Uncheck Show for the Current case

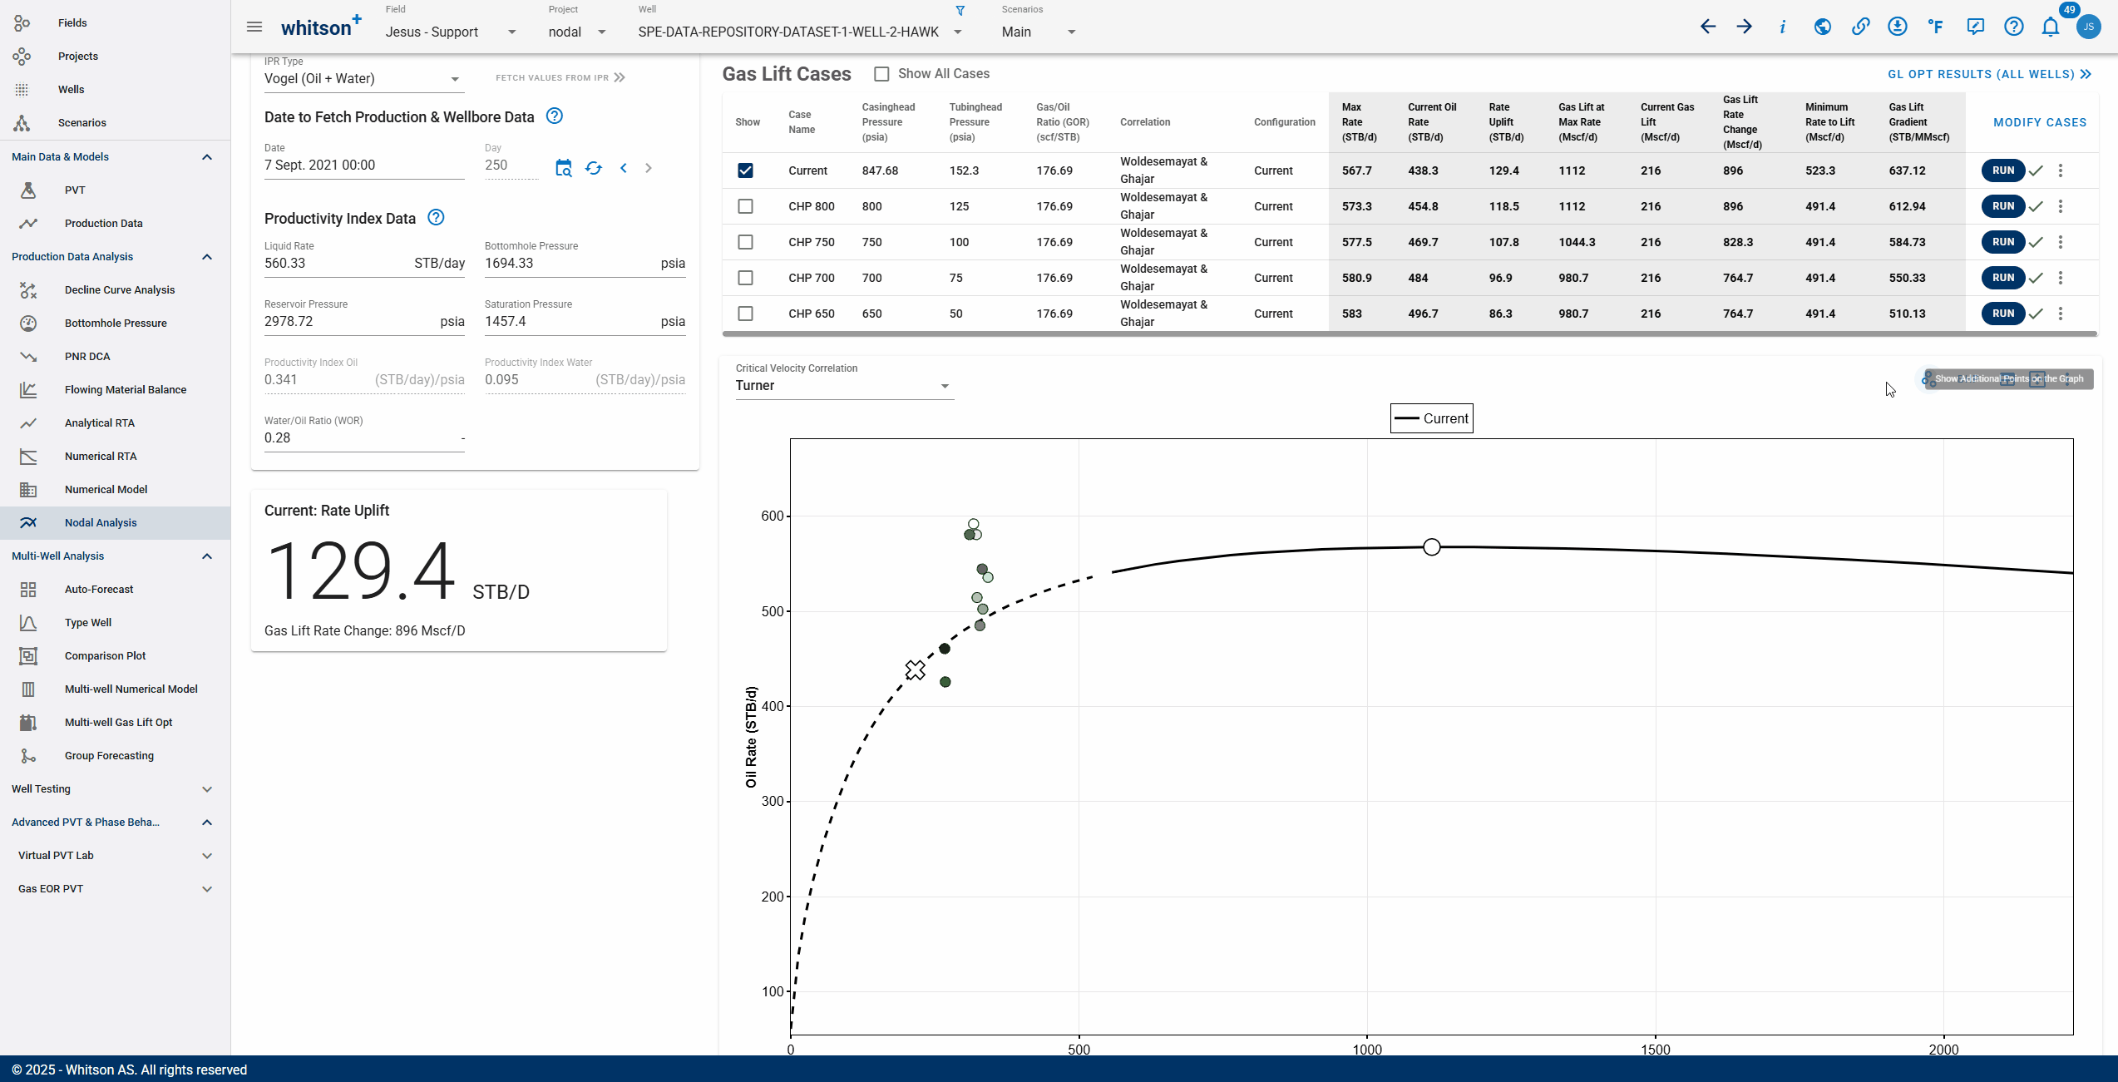[745, 170]
